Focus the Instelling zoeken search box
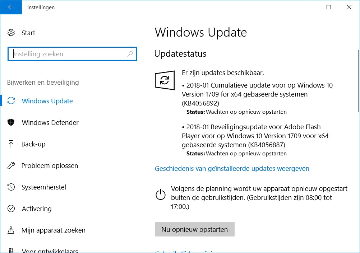360x253 pixels. 68,54
